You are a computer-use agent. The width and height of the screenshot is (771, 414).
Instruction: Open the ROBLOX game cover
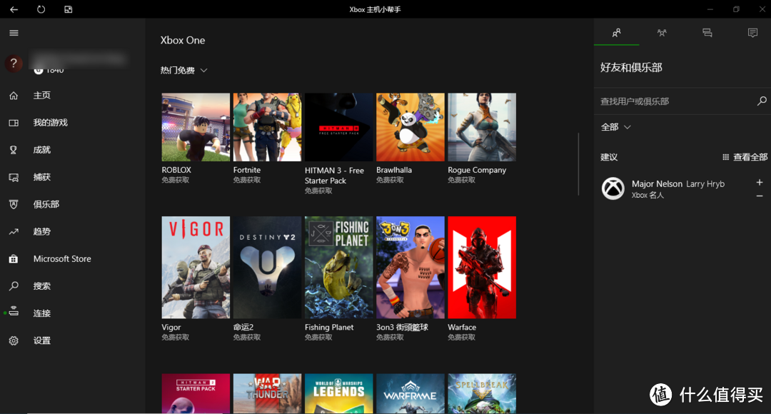tap(196, 127)
